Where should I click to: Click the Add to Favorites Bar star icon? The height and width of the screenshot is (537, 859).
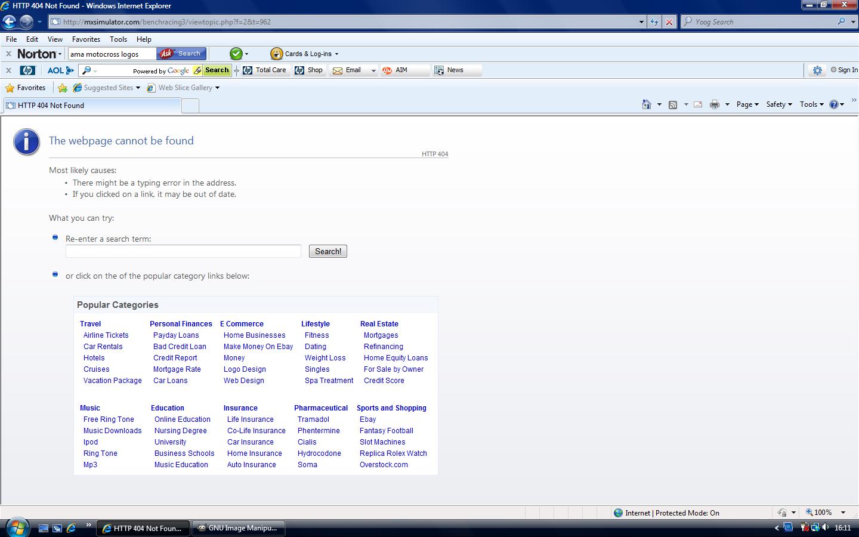click(63, 88)
